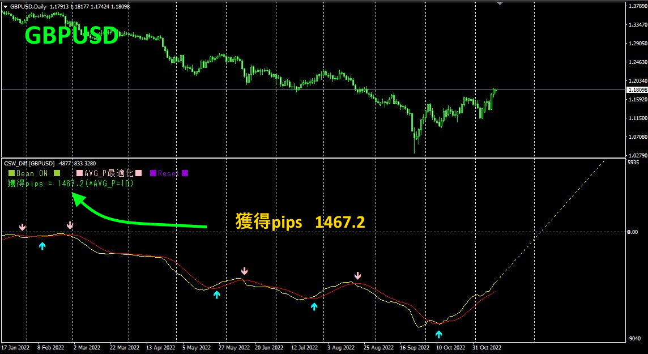Click the 2 Mar 2022 date label
Viewport: 648px width, 354px height.
point(87,347)
